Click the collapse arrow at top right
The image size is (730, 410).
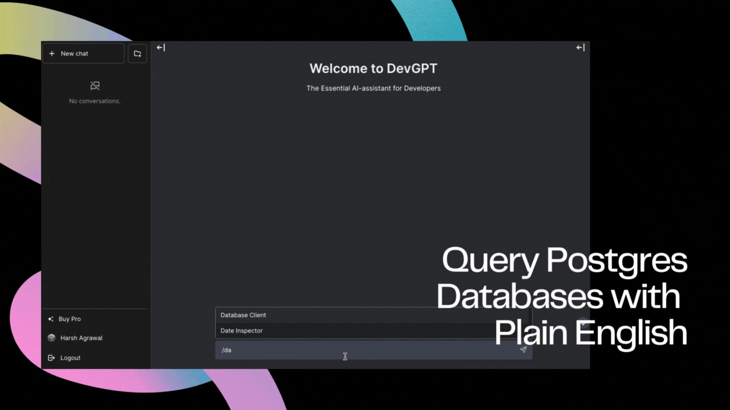pyautogui.click(x=580, y=47)
